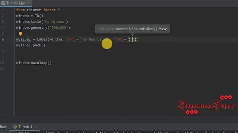The height and width of the screenshot is (133, 238).
Task: Click line number 7 in the gutter
Action: 3,45
